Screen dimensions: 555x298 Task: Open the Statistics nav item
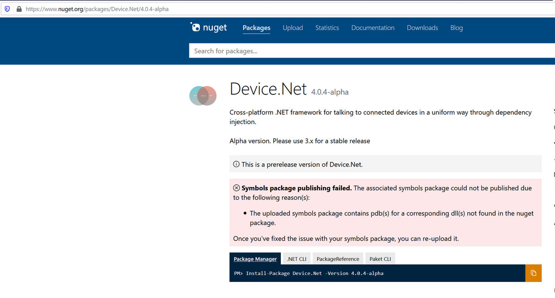click(327, 28)
